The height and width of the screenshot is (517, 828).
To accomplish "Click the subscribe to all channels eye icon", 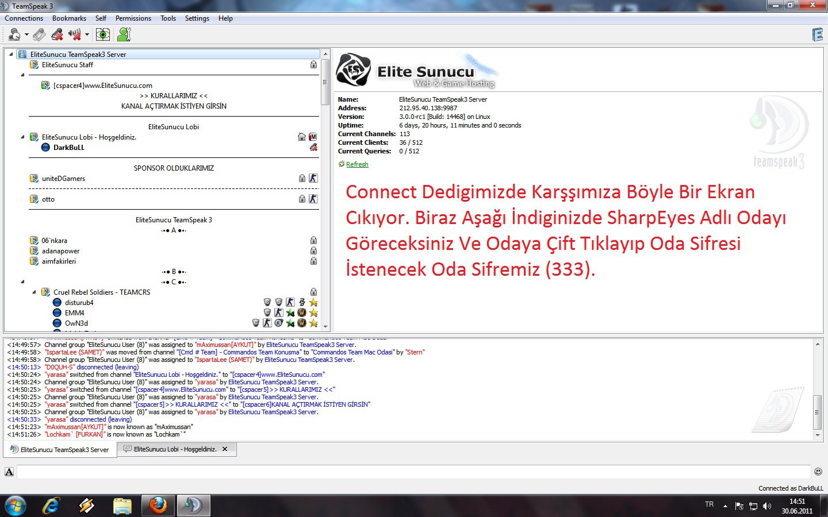I will pyautogui.click(x=103, y=35).
